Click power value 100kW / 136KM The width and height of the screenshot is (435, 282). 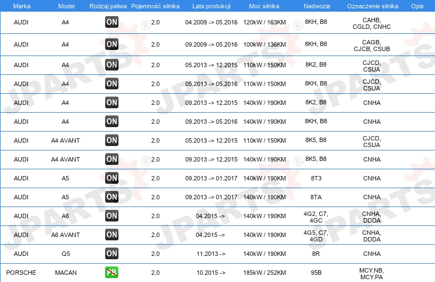(265, 44)
